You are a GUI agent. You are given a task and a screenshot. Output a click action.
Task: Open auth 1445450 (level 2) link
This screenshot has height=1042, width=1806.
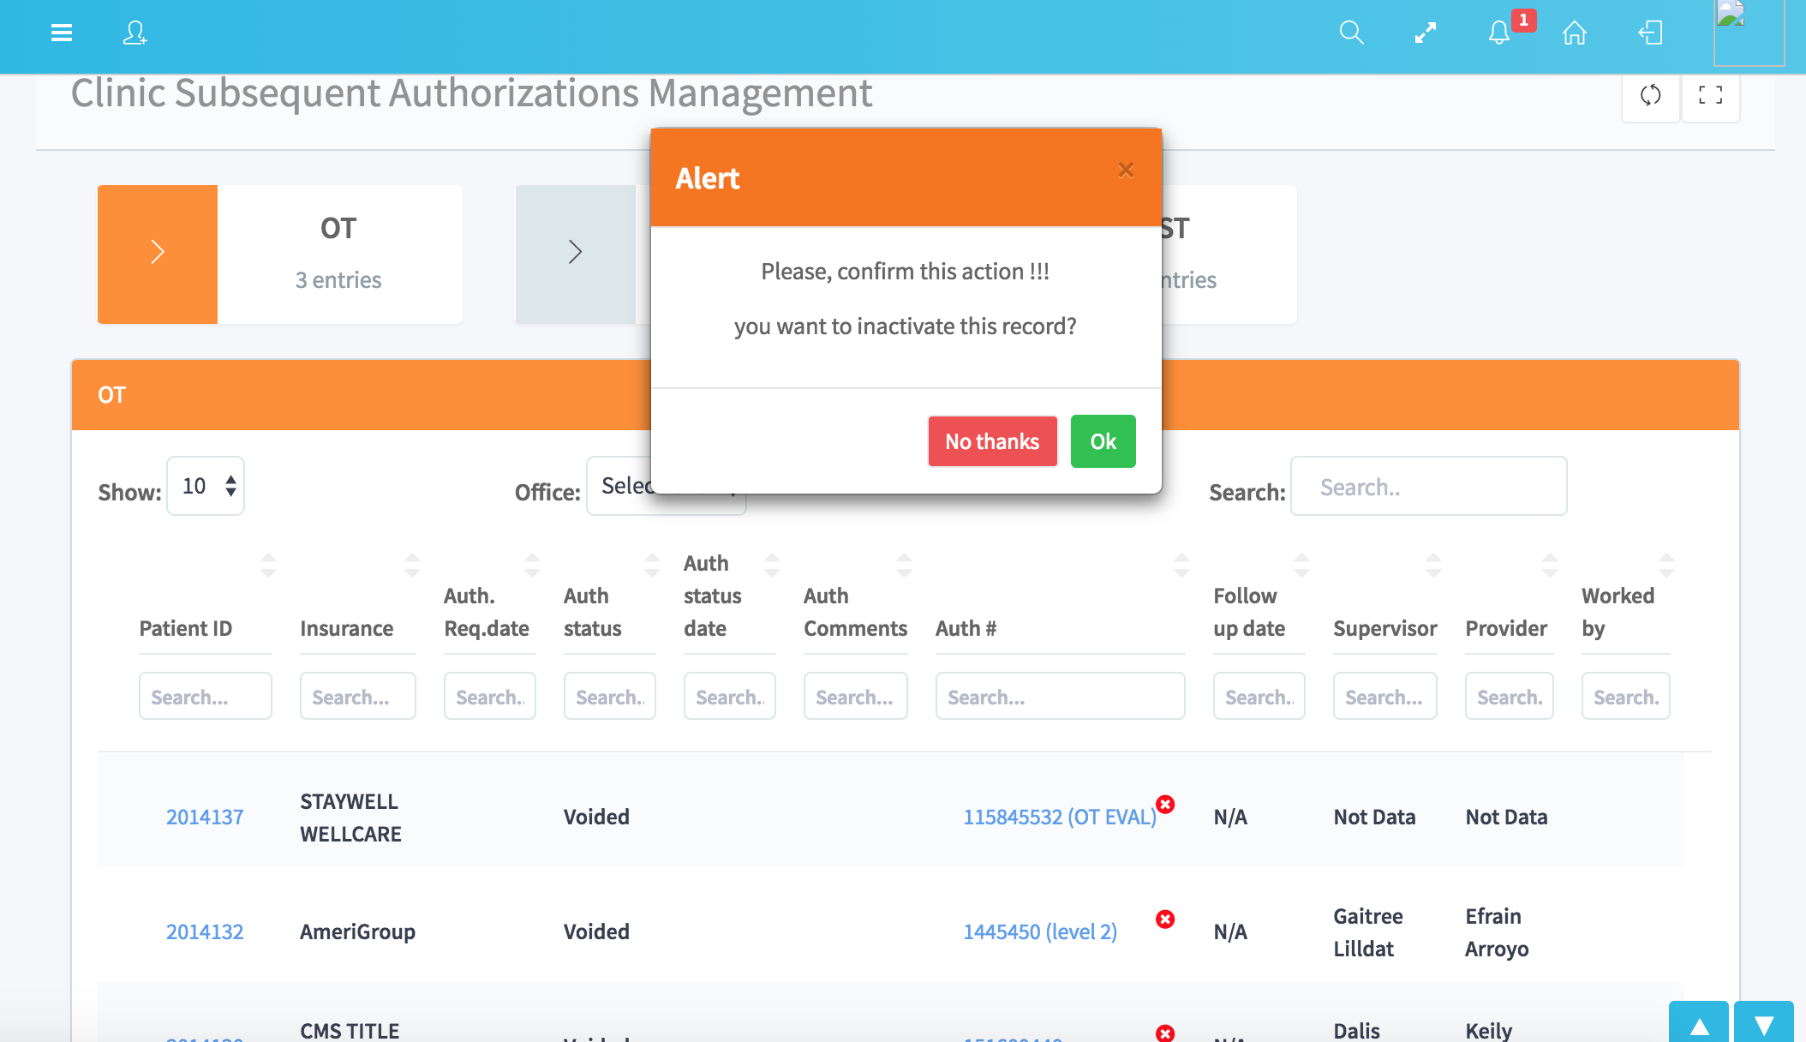(1040, 931)
